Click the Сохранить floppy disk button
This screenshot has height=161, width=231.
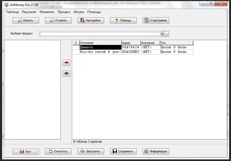point(123,151)
